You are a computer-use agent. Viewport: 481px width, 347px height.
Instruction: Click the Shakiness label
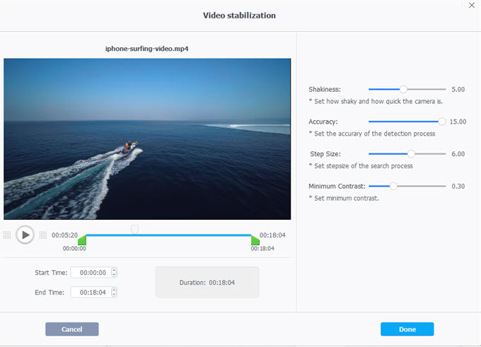coord(325,90)
